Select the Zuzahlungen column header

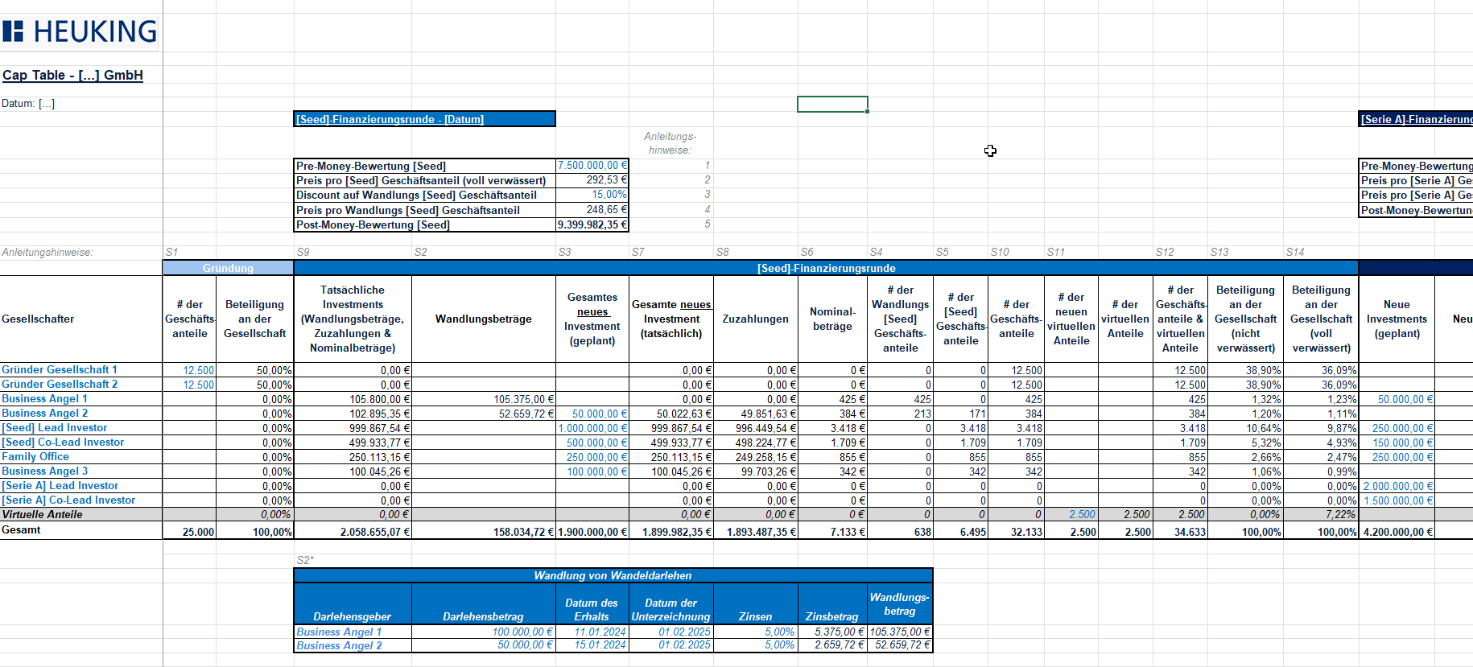click(x=755, y=319)
